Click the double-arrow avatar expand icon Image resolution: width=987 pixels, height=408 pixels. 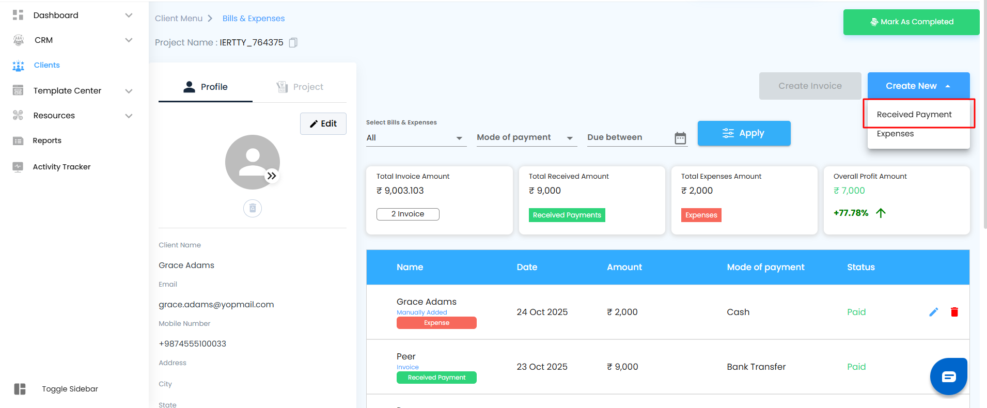(272, 176)
